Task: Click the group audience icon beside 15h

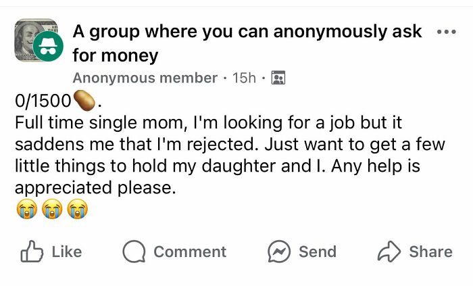Action: (276, 78)
